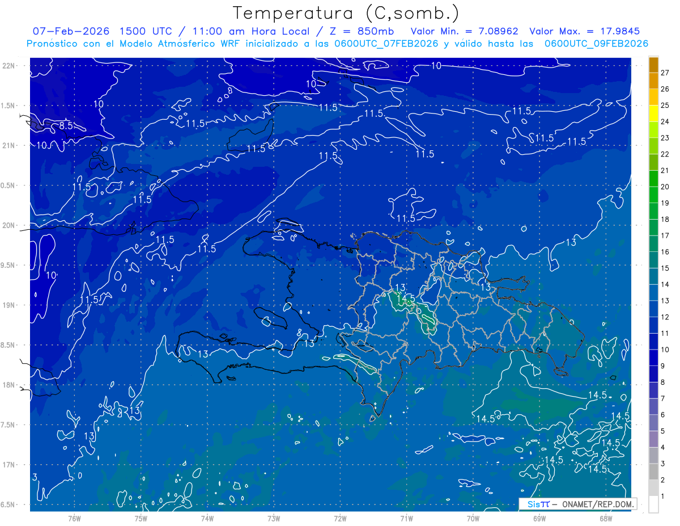Pick the amber swatch between 25 and 26
This screenshot has height=526, width=680.
click(653, 98)
